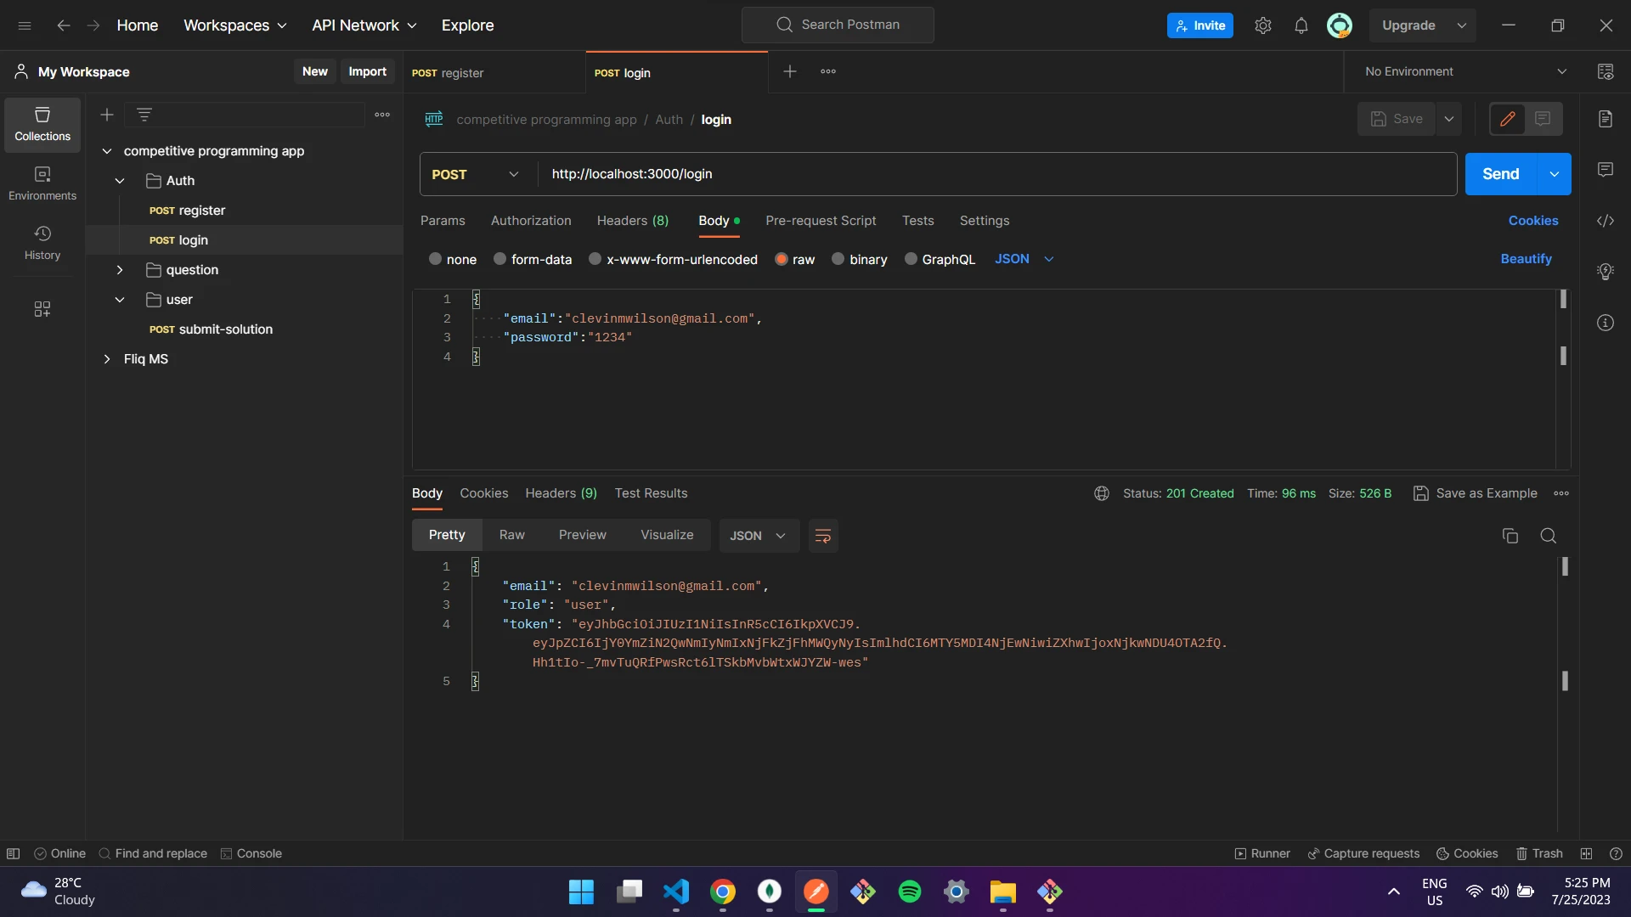1631x917 pixels.
Task: Open the documentation icon in right sidebar
Action: 1606,119
